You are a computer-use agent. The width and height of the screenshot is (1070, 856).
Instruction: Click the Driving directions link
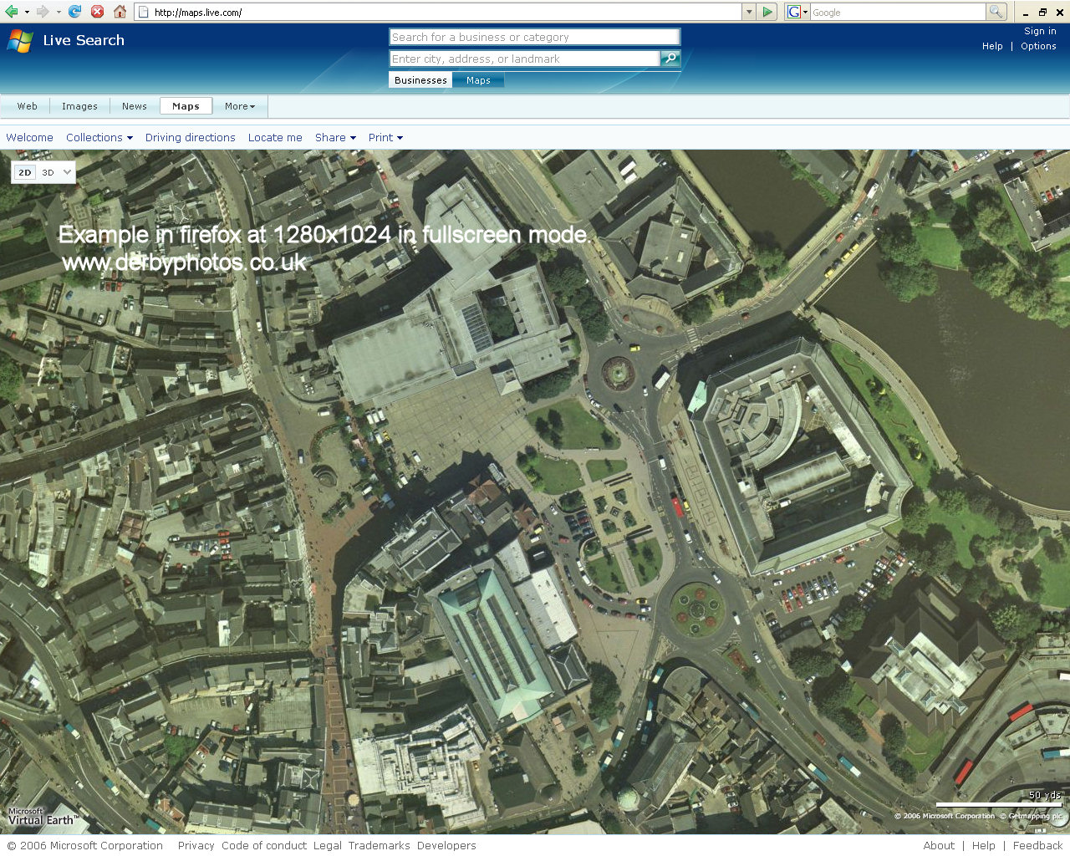(x=190, y=137)
